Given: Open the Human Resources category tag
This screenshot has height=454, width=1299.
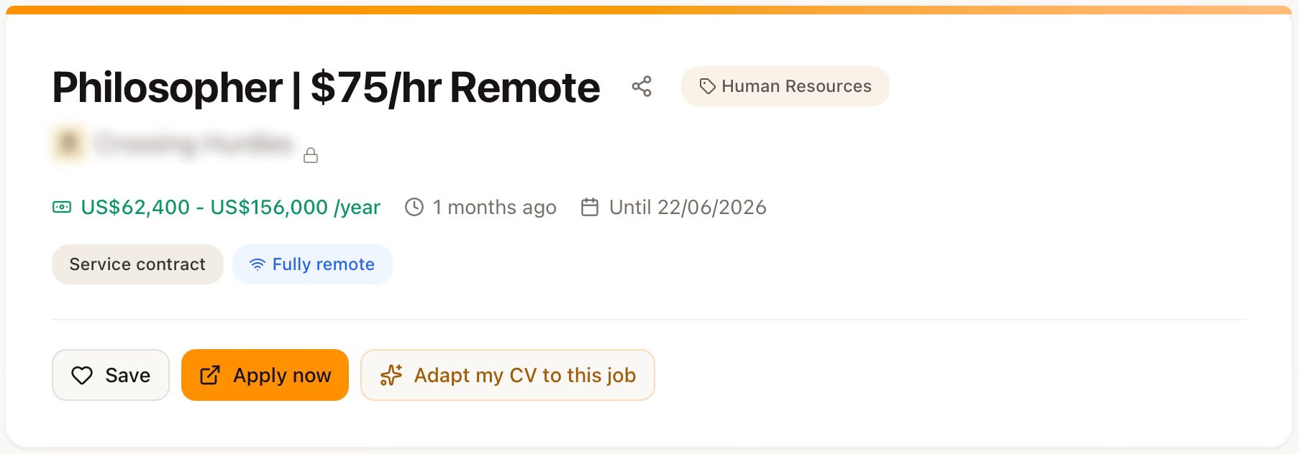Looking at the screenshot, I should coord(785,86).
